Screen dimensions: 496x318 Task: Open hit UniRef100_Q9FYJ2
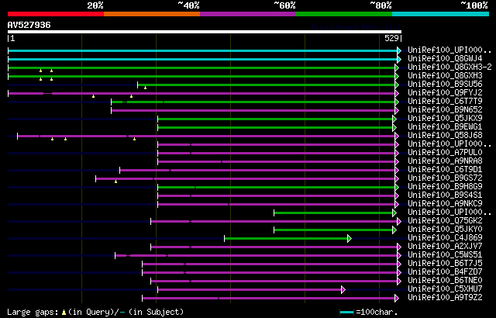pos(445,93)
